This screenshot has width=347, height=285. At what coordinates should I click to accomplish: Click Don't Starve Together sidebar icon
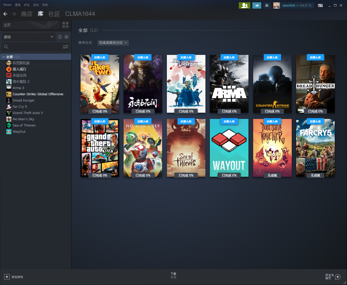[x=9, y=63]
